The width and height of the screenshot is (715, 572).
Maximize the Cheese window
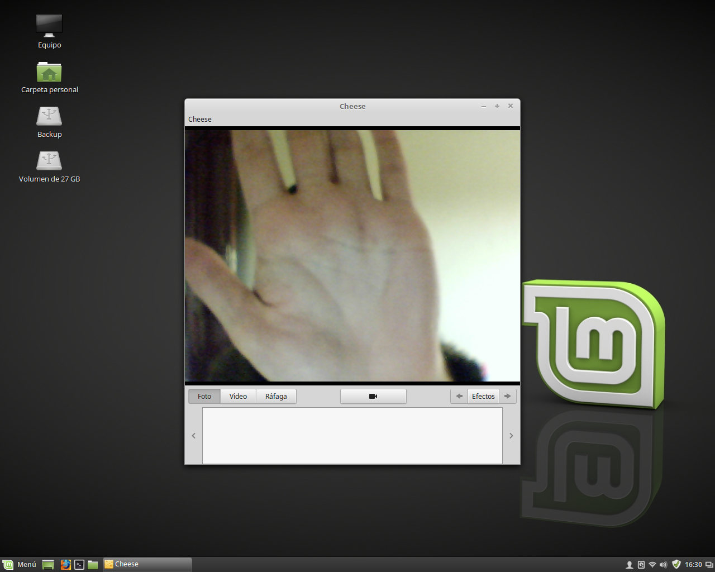click(497, 106)
